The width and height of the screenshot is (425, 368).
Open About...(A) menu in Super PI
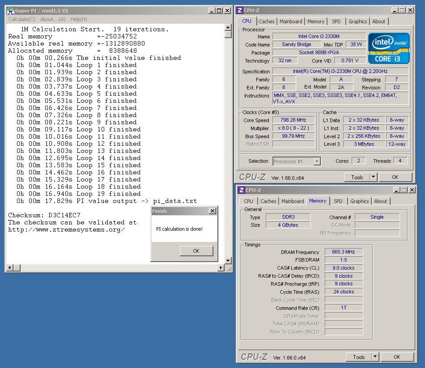click(53, 19)
